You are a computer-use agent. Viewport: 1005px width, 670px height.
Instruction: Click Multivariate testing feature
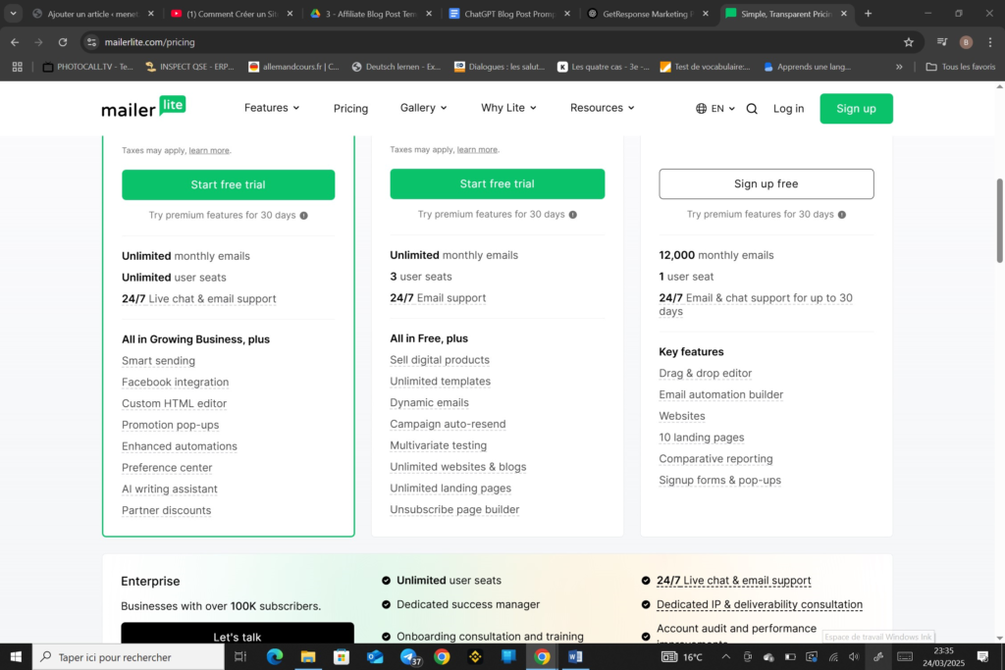click(439, 445)
